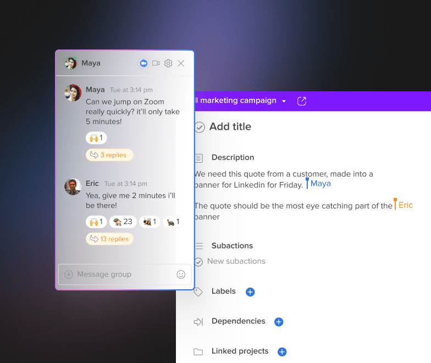The width and height of the screenshot is (431, 363).
Task: Add linked project with plus icon
Action: pyautogui.click(x=282, y=351)
